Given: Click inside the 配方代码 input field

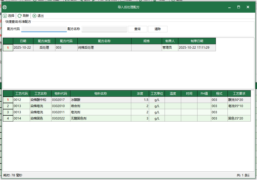Looking at the screenshot, I should click(x=44, y=29).
